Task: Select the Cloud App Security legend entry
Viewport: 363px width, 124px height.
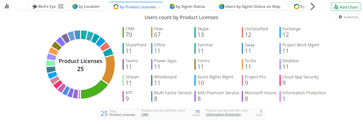Action: (x=299, y=80)
